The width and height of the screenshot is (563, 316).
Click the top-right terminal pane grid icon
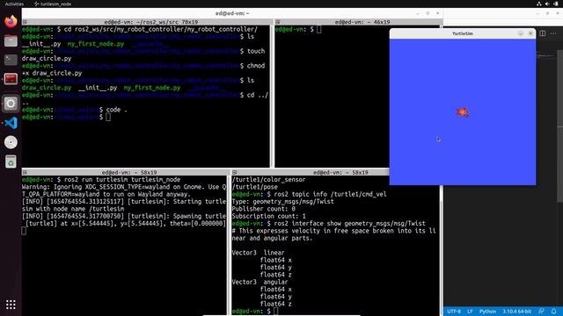(x=278, y=22)
